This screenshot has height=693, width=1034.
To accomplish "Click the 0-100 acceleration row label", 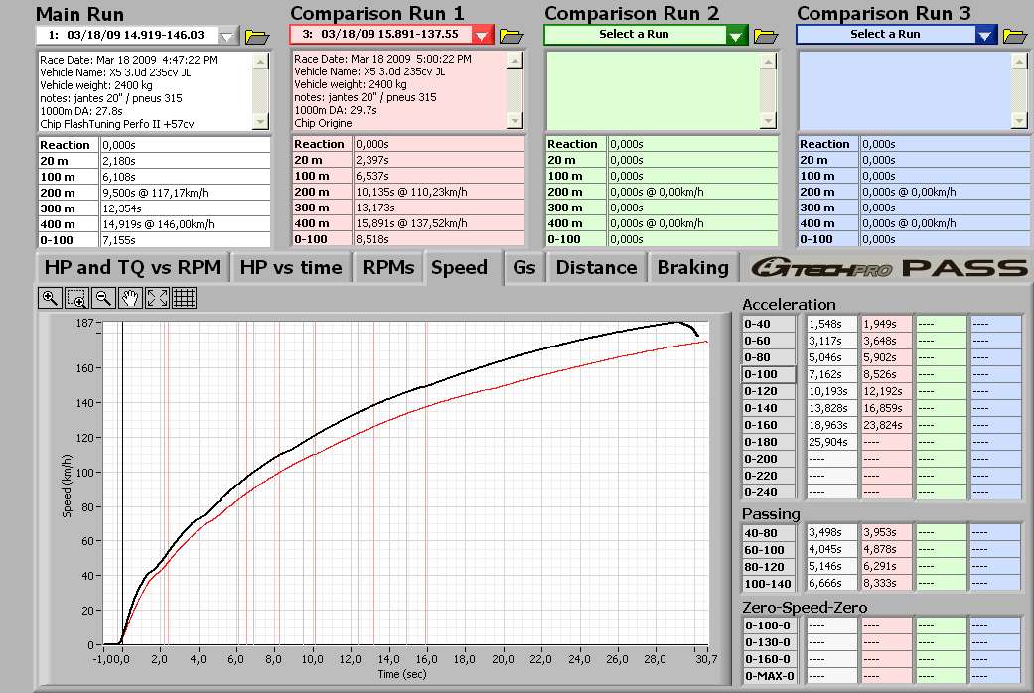I will coord(768,375).
